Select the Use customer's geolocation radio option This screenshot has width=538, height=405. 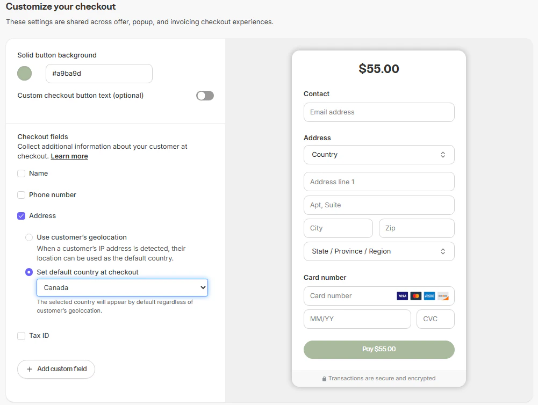click(29, 237)
